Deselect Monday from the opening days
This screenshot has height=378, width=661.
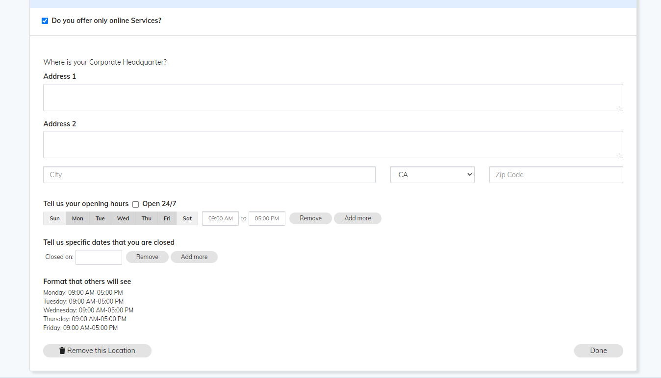coord(77,218)
